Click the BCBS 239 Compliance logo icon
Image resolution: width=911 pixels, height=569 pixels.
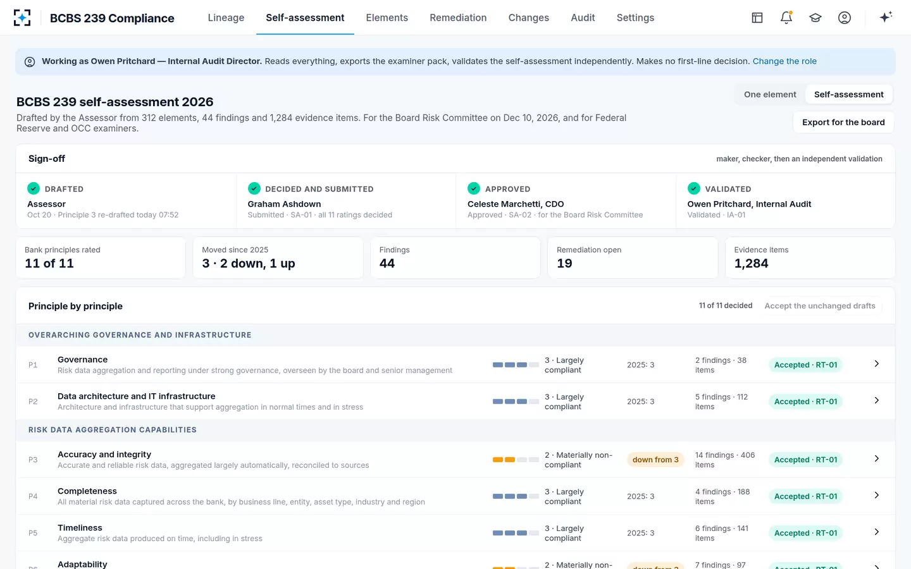(x=22, y=18)
